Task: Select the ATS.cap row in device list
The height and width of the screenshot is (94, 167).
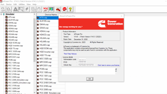Action: (x=47, y=18)
